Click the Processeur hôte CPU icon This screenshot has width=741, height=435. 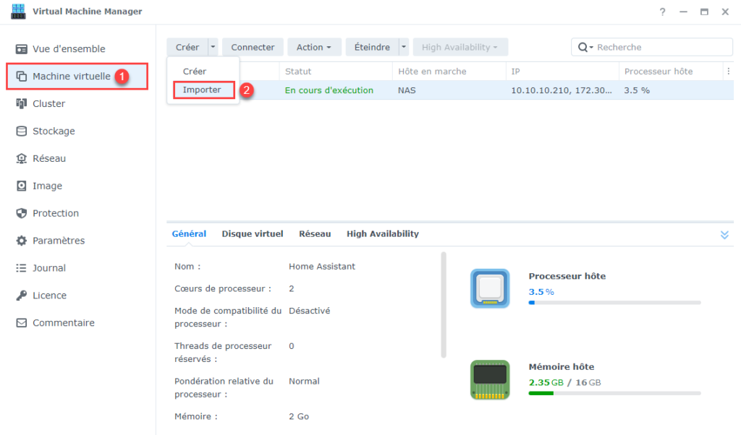click(x=490, y=288)
